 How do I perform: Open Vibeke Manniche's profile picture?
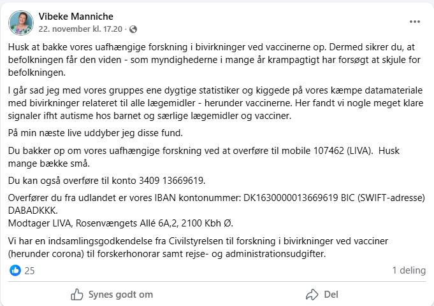[21, 23]
